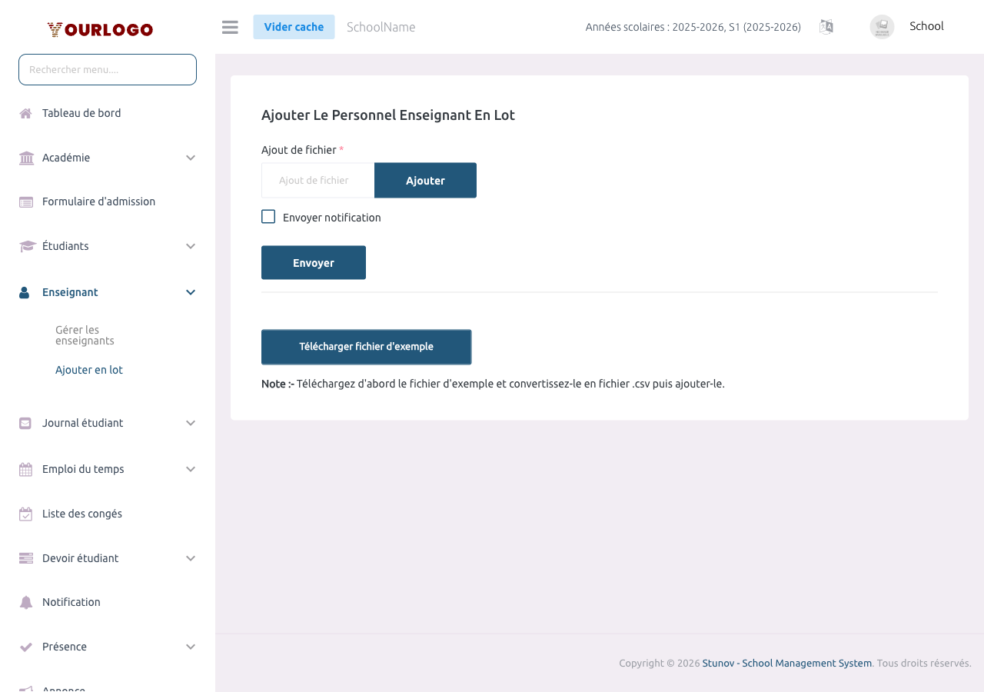The image size is (984, 692).
Task: Click the hamburger menu toggle in the header
Action: click(229, 26)
